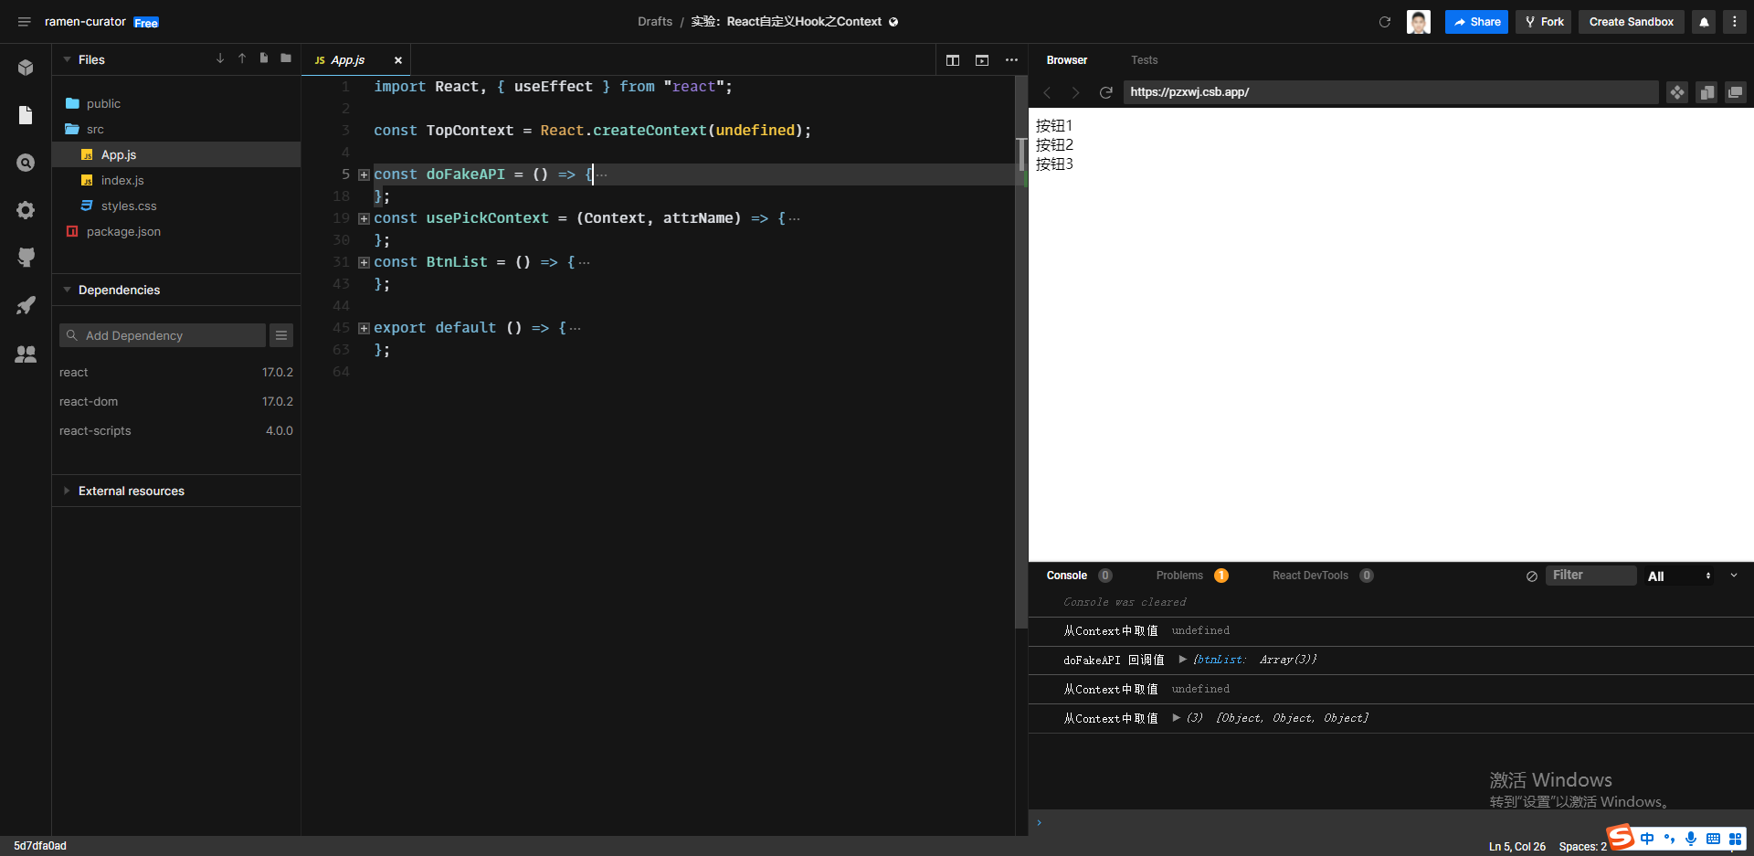Open the GitHub panel in sidebar
The height and width of the screenshot is (856, 1754).
click(x=26, y=257)
